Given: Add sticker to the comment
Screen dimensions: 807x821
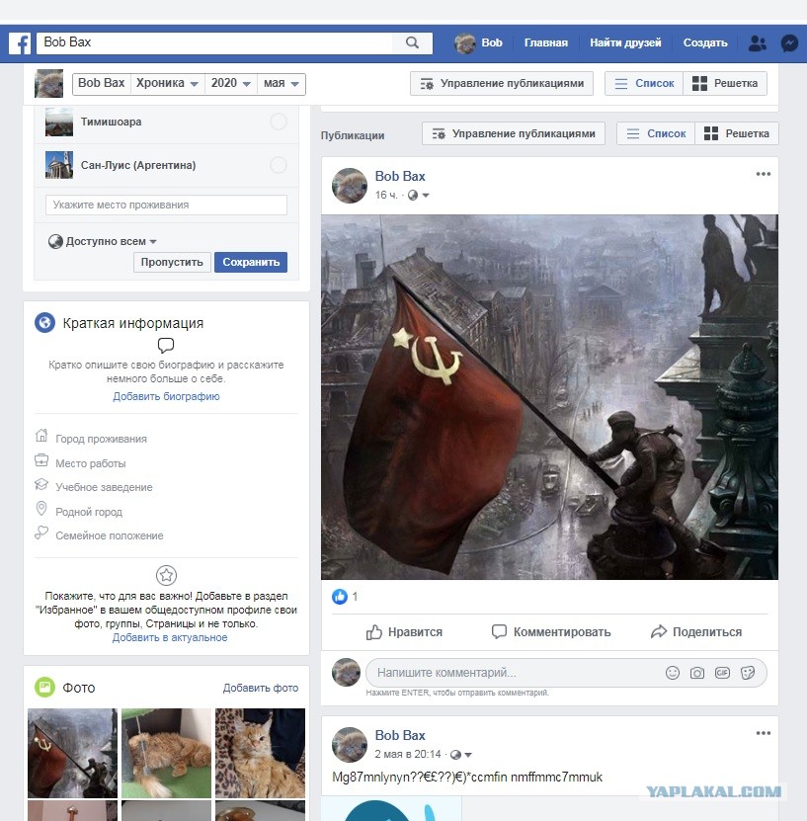Looking at the screenshot, I should coord(748,673).
